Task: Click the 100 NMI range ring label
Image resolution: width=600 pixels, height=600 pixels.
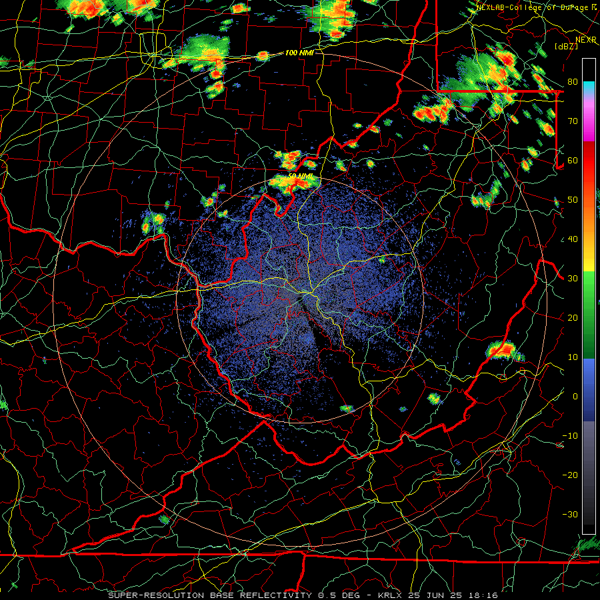Action: coord(299,53)
